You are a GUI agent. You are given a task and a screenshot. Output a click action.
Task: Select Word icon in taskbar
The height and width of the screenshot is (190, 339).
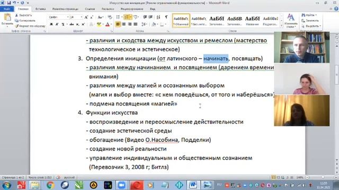[193, 185]
